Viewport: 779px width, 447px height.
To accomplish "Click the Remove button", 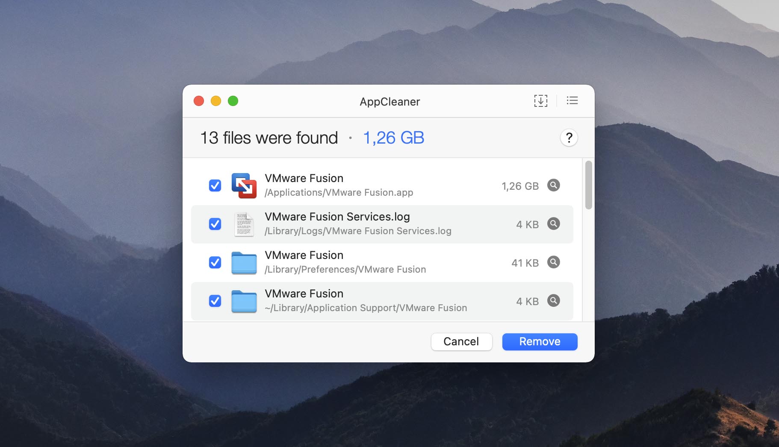I will [540, 341].
